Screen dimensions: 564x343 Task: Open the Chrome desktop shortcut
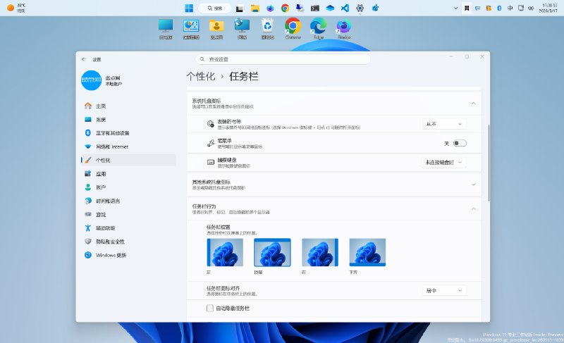[293, 29]
